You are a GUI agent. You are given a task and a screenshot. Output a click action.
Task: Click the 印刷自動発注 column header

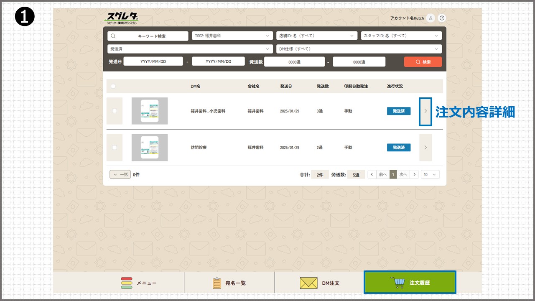[x=356, y=86]
